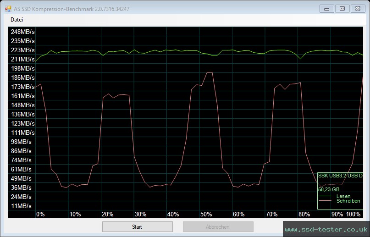Close the Kompression-Benchmark window
The height and width of the screenshot is (237, 370).
click(x=357, y=8)
